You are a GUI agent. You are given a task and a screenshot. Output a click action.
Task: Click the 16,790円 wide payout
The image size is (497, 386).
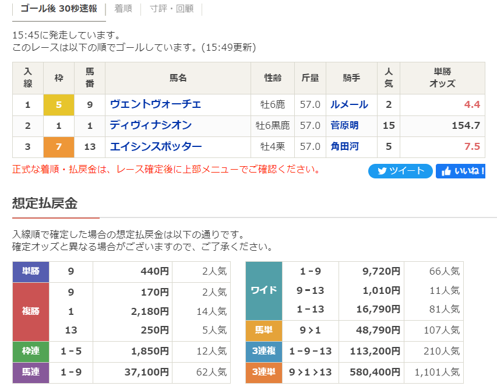378,309
